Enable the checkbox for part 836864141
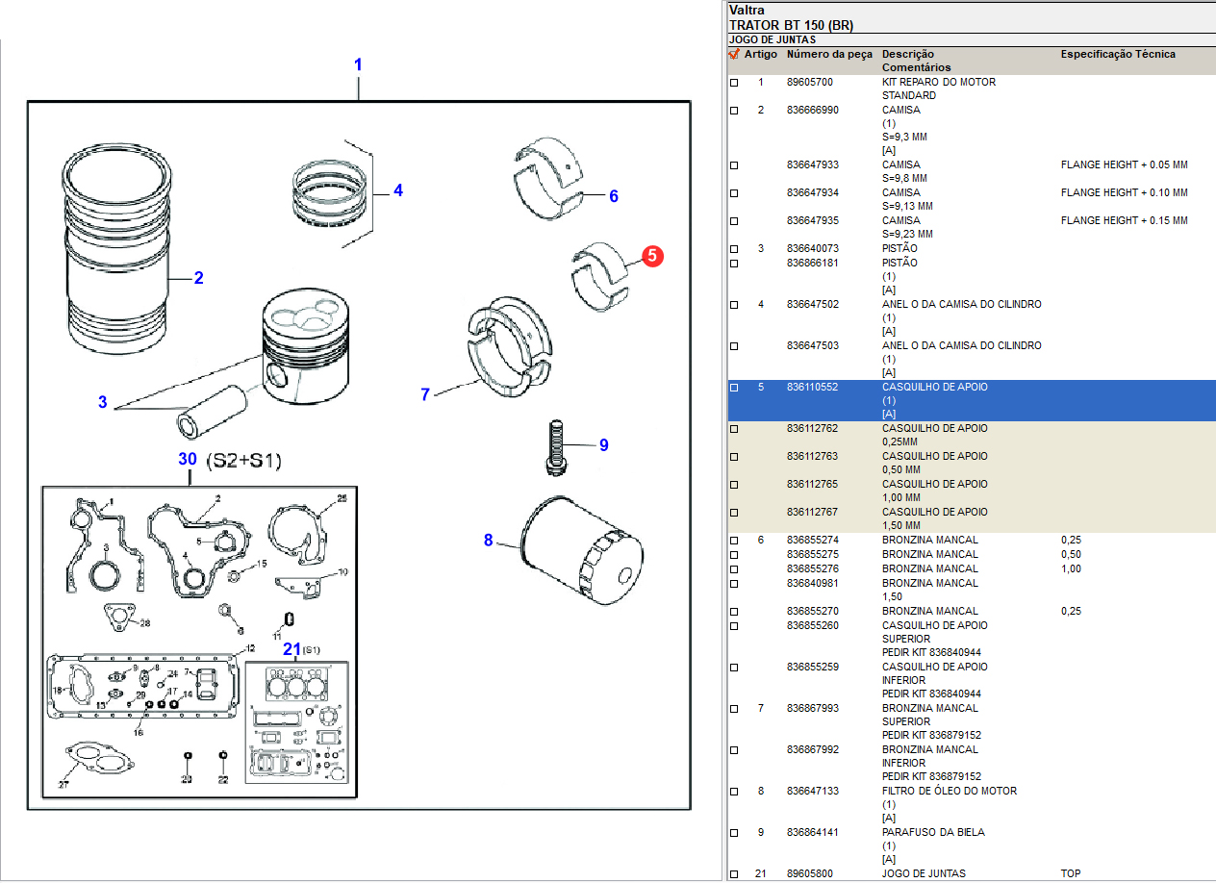Screen dimensions: 1216x883 734,833
